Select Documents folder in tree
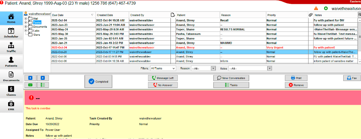The image size is (361, 139). (40, 26)
